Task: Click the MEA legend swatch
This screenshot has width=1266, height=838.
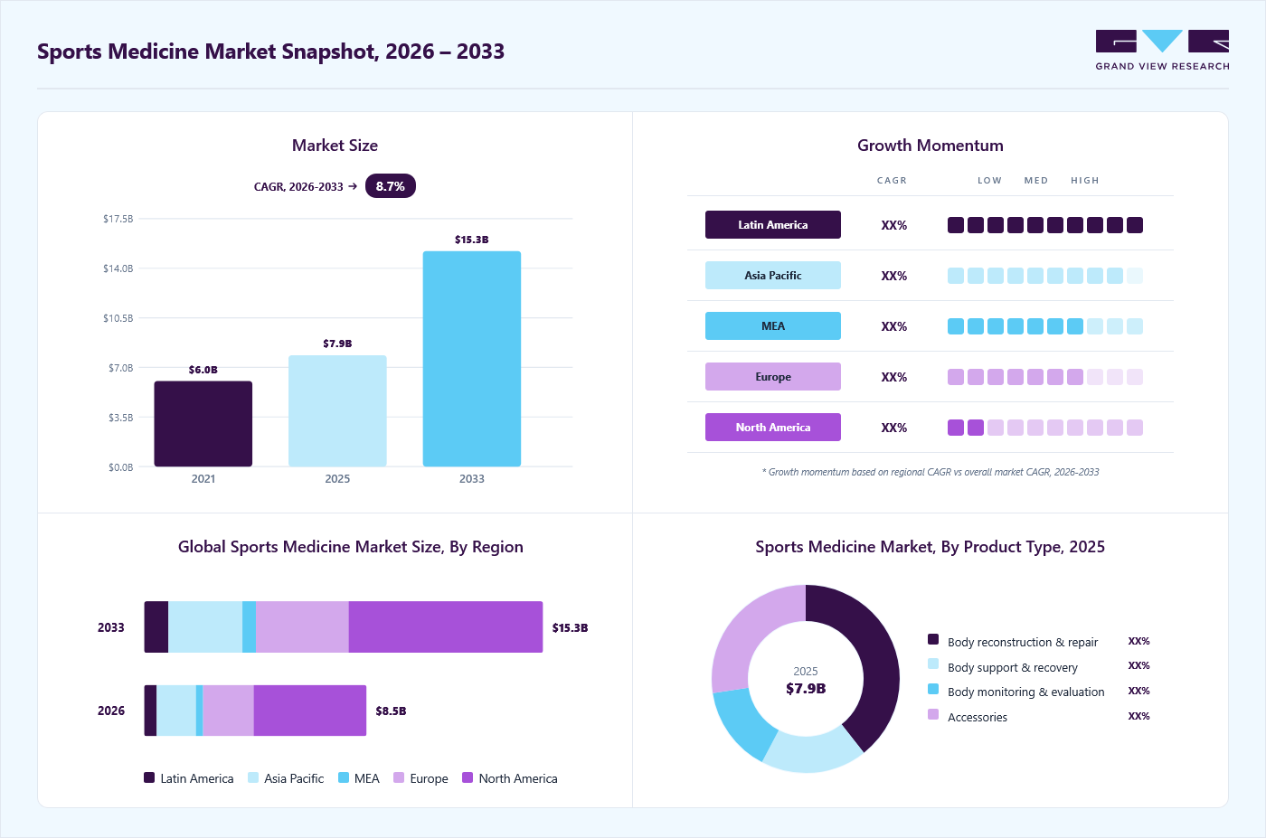Action: [344, 777]
